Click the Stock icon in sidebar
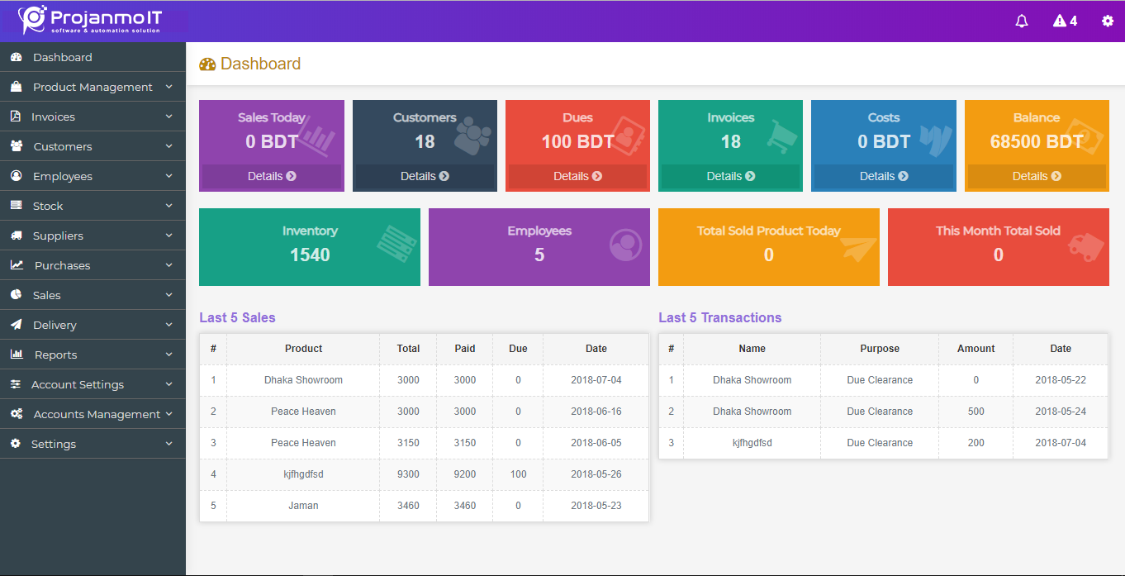 17,206
